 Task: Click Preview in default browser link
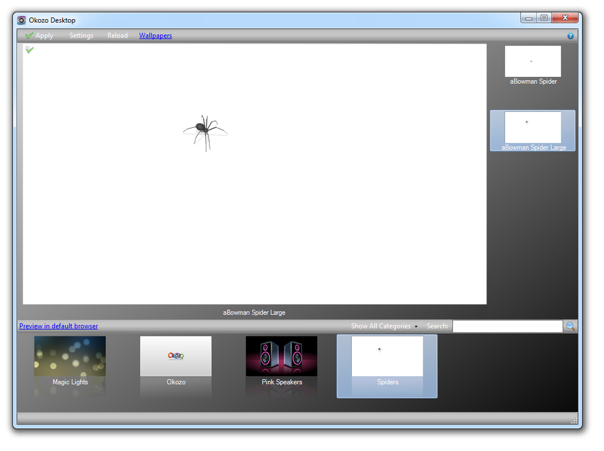[x=59, y=326]
